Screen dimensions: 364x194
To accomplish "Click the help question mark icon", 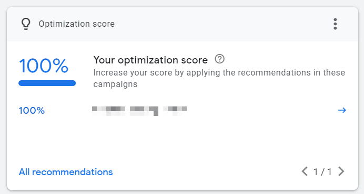I will (x=219, y=59).
